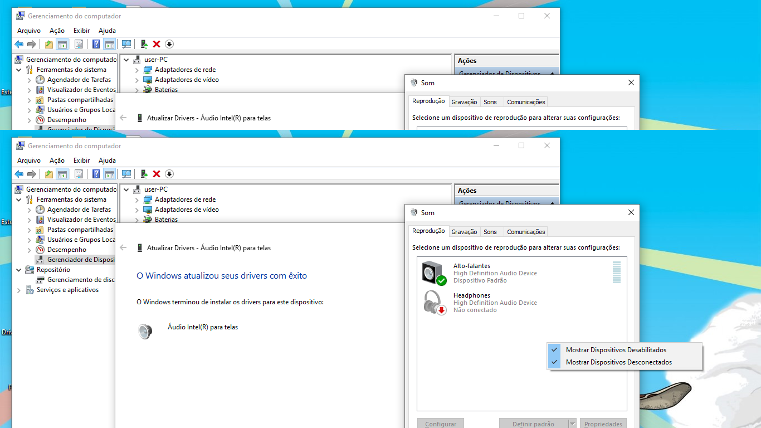
Task: Open the Arquivo menu in the lower window
Action: [x=29, y=160]
